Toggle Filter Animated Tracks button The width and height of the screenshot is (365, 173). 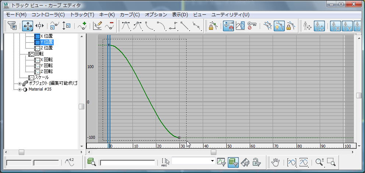(245, 162)
